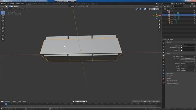Adjust the Unit Scale field
This screenshot has height=110, width=196.
[x=188, y=59]
